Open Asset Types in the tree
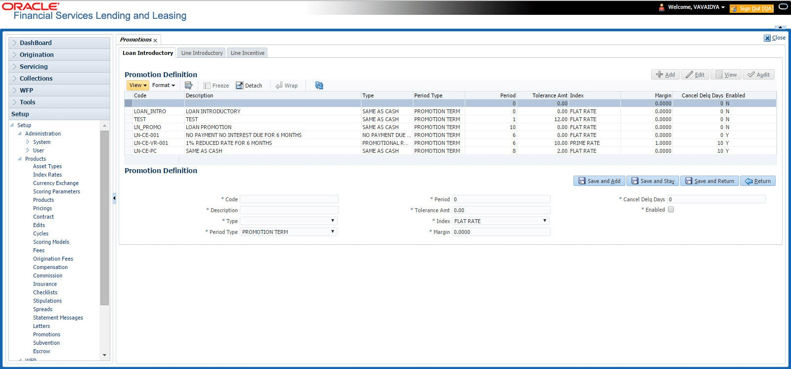 pyautogui.click(x=47, y=166)
